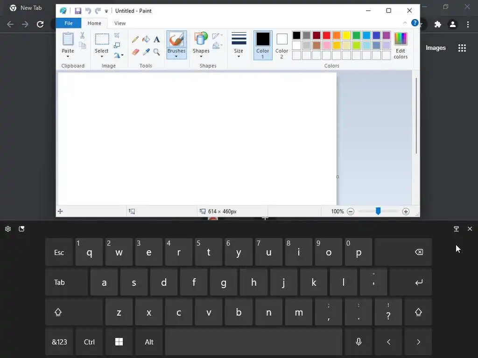Select the Magnifier tool in Paint
The height and width of the screenshot is (358, 478).
[157, 52]
